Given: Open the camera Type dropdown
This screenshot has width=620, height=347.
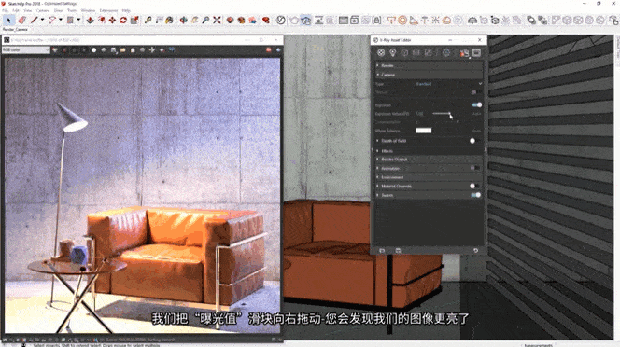Looking at the screenshot, I should click(448, 84).
